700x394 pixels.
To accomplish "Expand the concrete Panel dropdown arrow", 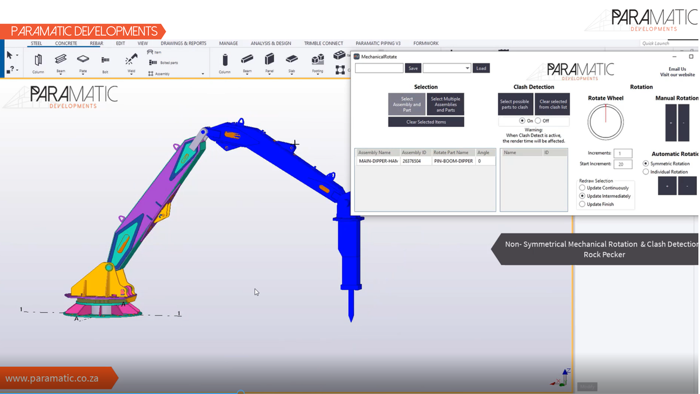I will point(269,74).
